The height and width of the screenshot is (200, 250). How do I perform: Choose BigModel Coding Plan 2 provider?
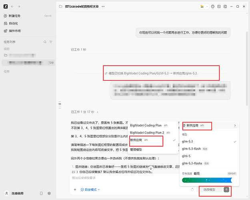click(153, 133)
